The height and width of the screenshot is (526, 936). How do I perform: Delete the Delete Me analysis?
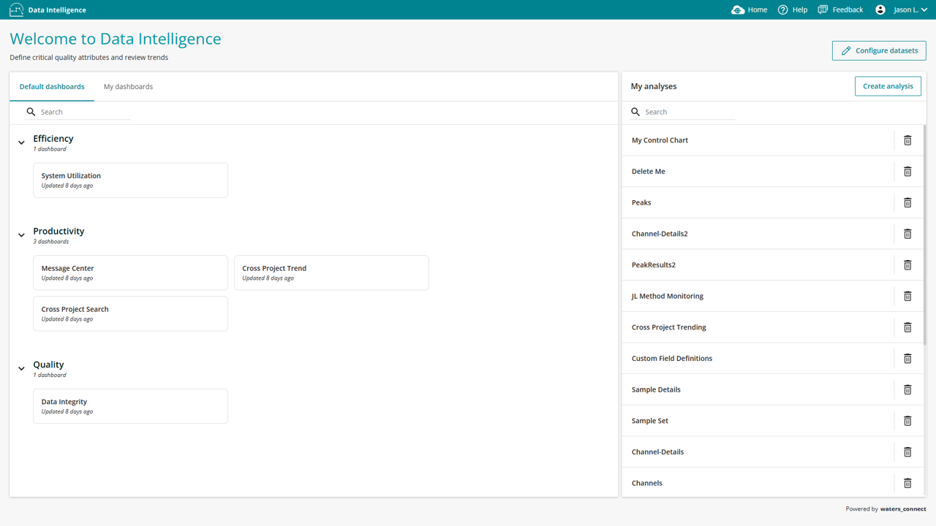pos(907,172)
